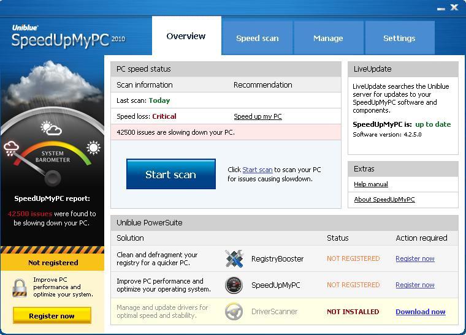
Task: Click the sun icon on barometer
Action: click(93, 147)
